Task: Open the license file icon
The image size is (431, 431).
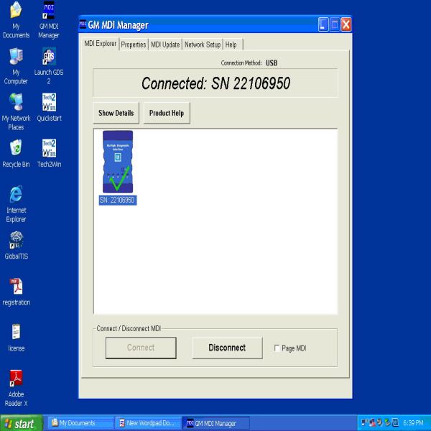Action: [16, 332]
